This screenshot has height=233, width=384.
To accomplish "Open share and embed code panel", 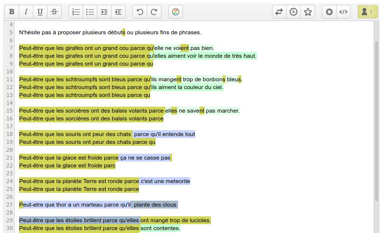I will coord(343,12).
